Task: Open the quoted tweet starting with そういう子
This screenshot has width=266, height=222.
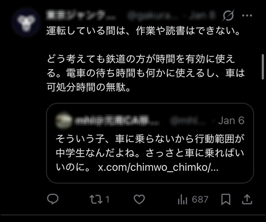Action: pos(150,143)
